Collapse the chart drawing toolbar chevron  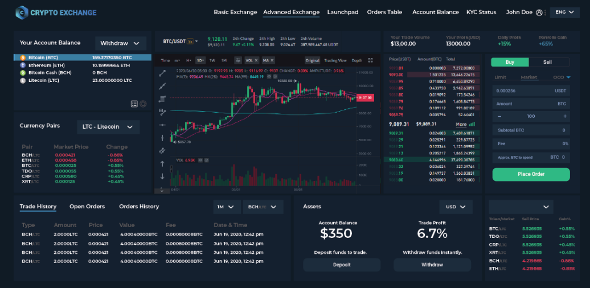(162, 190)
